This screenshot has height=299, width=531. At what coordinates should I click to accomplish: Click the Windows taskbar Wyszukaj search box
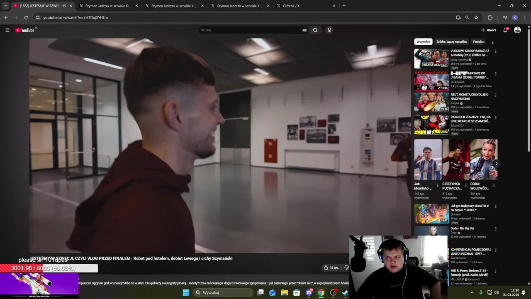(x=223, y=292)
